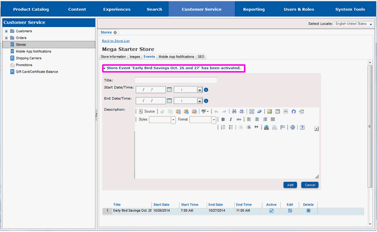Center-align text in editor
Screen dimensions: 377x232
tap(257, 119)
